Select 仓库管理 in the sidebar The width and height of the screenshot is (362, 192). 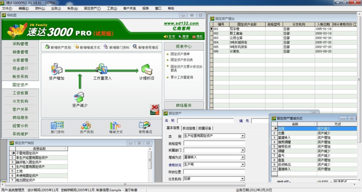pyautogui.click(x=20, y=60)
